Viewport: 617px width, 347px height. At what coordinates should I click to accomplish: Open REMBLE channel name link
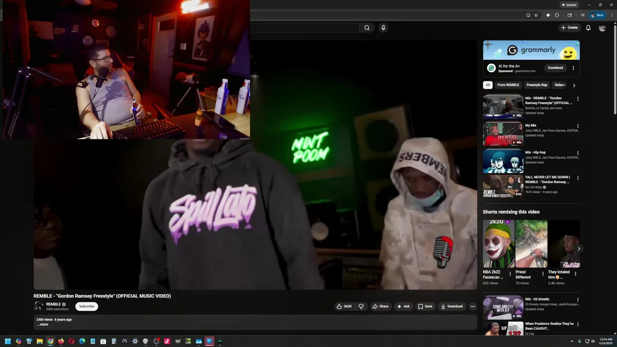tap(54, 305)
